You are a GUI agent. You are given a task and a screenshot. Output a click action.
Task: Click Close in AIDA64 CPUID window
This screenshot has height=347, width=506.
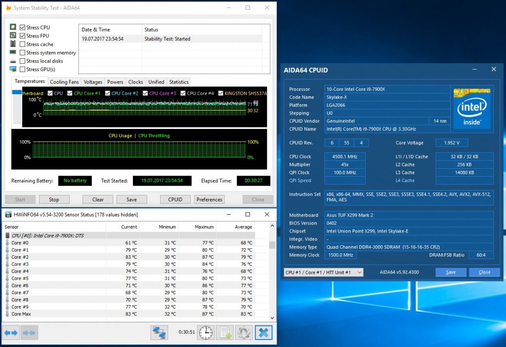(x=484, y=272)
